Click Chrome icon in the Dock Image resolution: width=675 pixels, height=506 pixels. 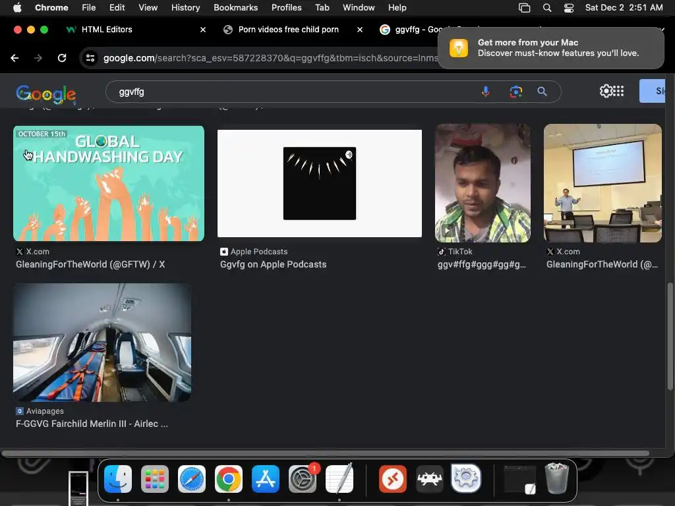pos(229,479)
